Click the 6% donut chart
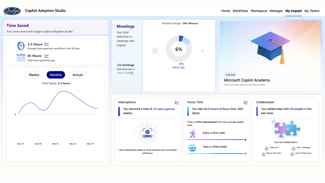Image resolution: width=325 pixels, height=183 pixels. [x=179, y=49]
